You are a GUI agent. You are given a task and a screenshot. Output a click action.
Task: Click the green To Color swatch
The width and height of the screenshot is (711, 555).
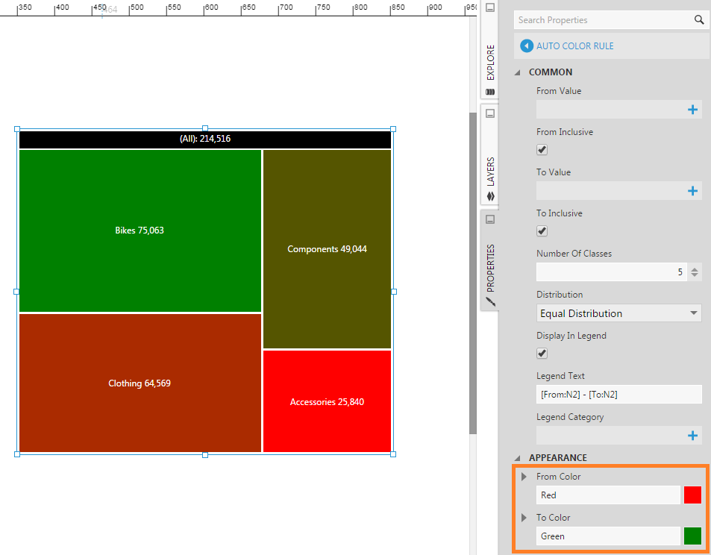tap(692, 536)
